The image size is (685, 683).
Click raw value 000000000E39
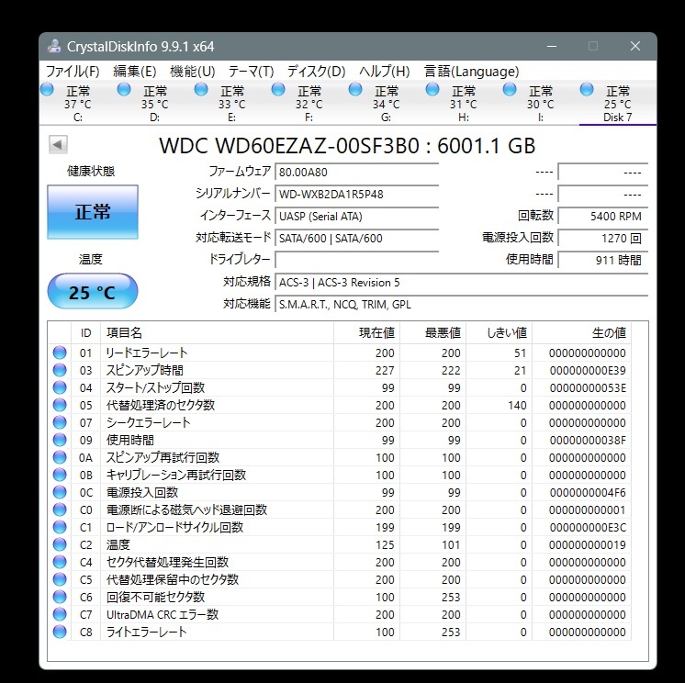[588, 370]
